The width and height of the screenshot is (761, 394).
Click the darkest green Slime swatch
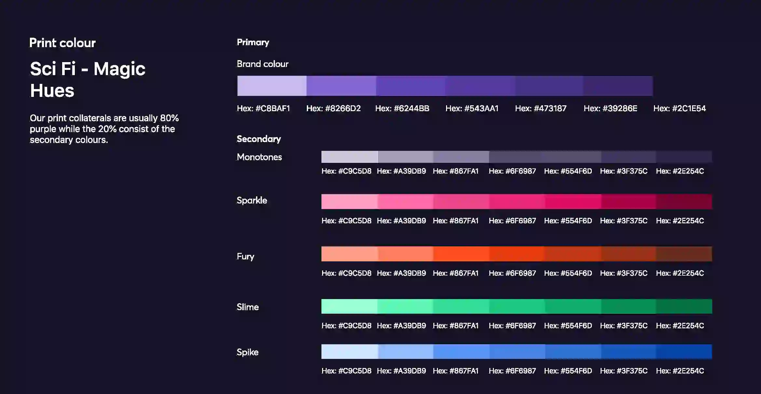[x=684, y=306]
